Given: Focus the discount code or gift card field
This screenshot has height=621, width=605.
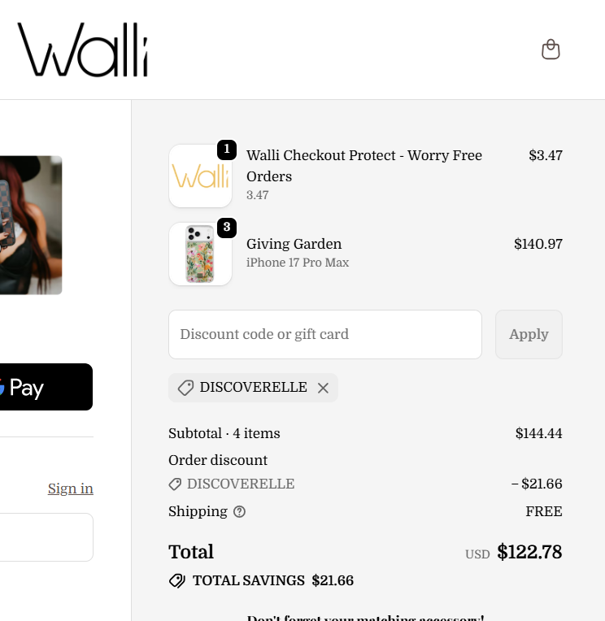Looking at the screenshot, I should click(325, 334).
